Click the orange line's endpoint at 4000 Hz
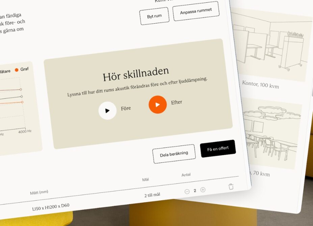This screenshot has height=226, width=313. (x=22, y=102)
